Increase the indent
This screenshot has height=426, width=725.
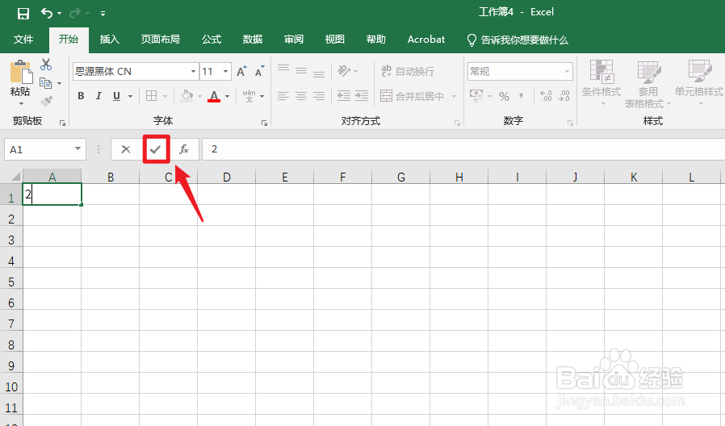[x=362, y=96]
